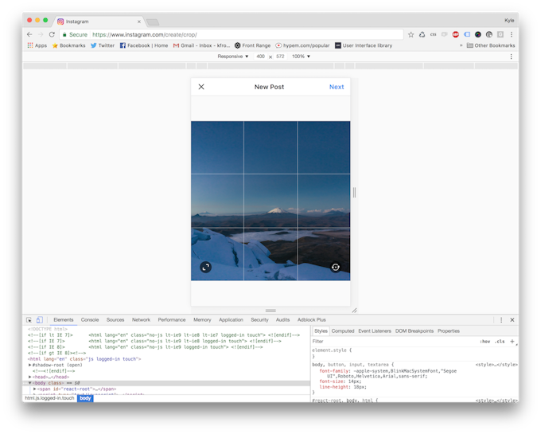
Task: Switch to the Computed styles tab
Action: [343, 330]
